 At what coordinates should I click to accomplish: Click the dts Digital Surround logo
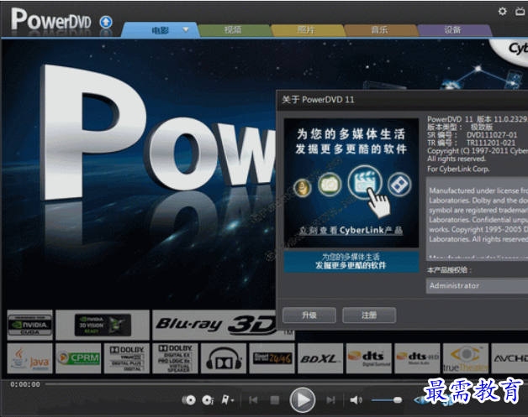click(369, 358)
